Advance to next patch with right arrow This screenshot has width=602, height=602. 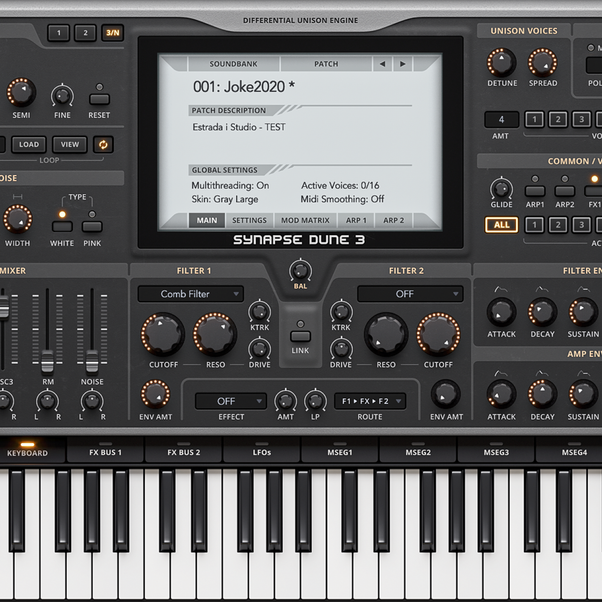pyautogui.click(x=403, y=64)
